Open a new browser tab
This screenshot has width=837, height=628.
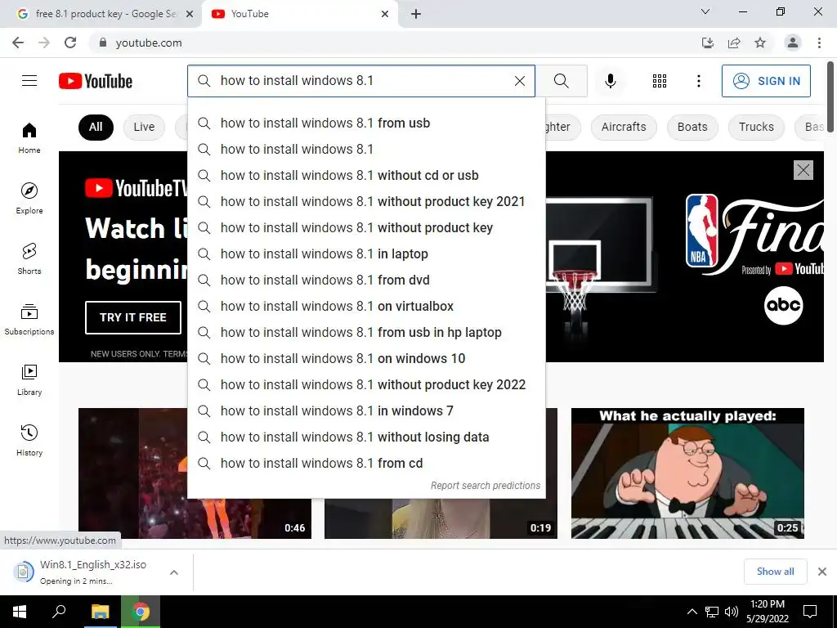point(416,14)
